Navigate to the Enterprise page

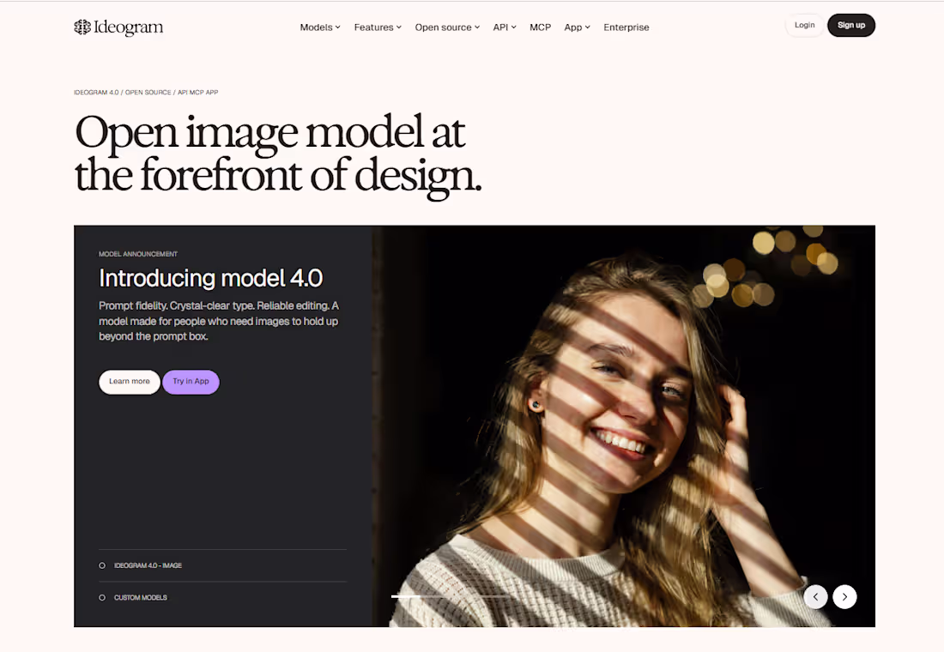tap(626, 27)
